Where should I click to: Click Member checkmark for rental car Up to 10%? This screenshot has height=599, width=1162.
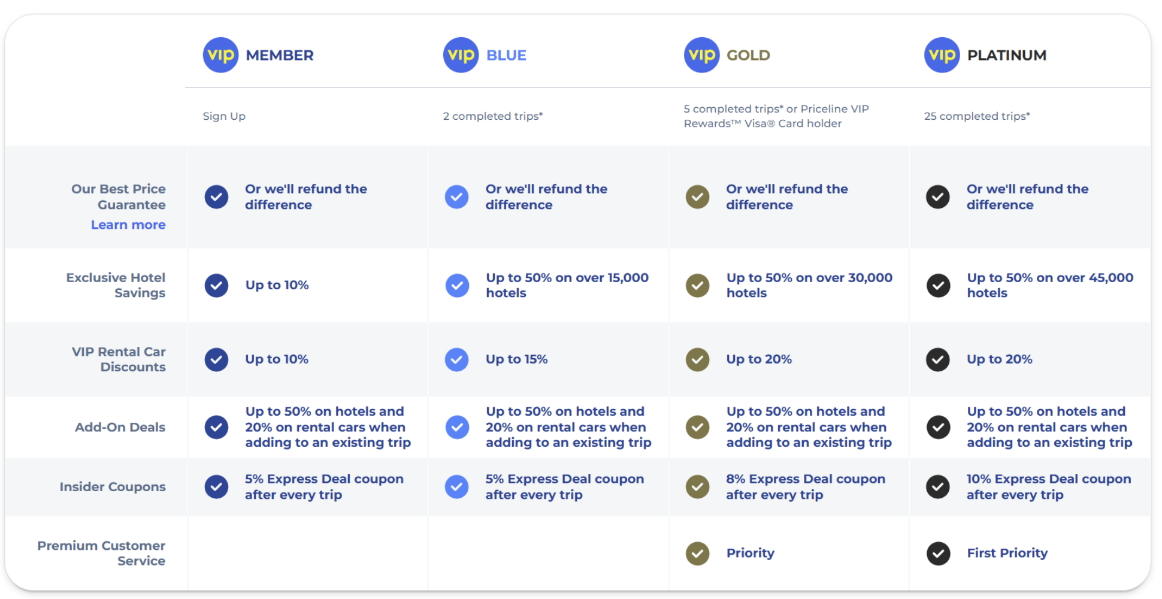point(216,359)
